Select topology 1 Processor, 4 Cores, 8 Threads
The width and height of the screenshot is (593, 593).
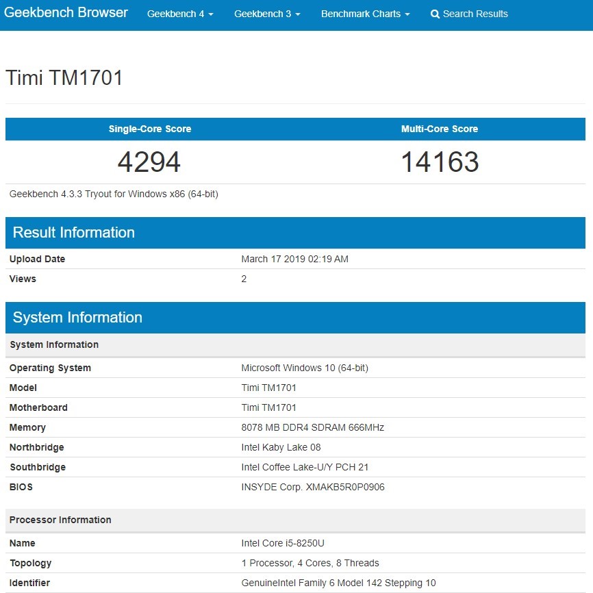click(310, 563)
